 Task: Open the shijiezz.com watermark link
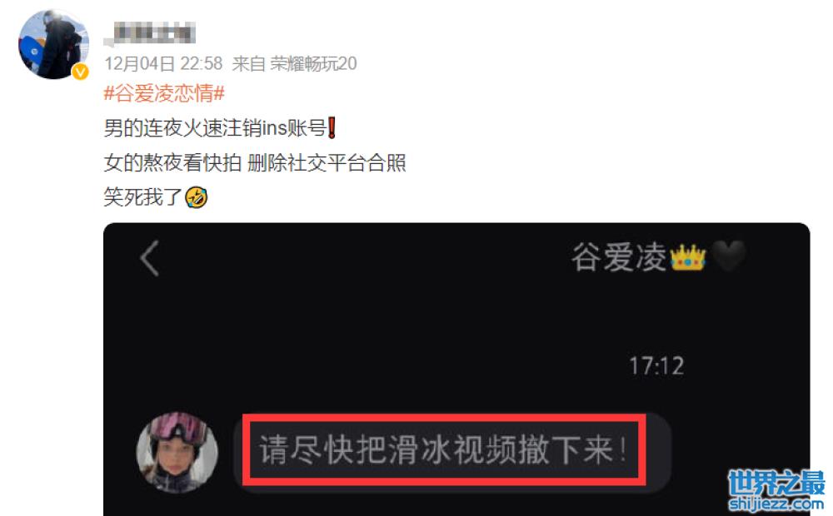(776, 504)
